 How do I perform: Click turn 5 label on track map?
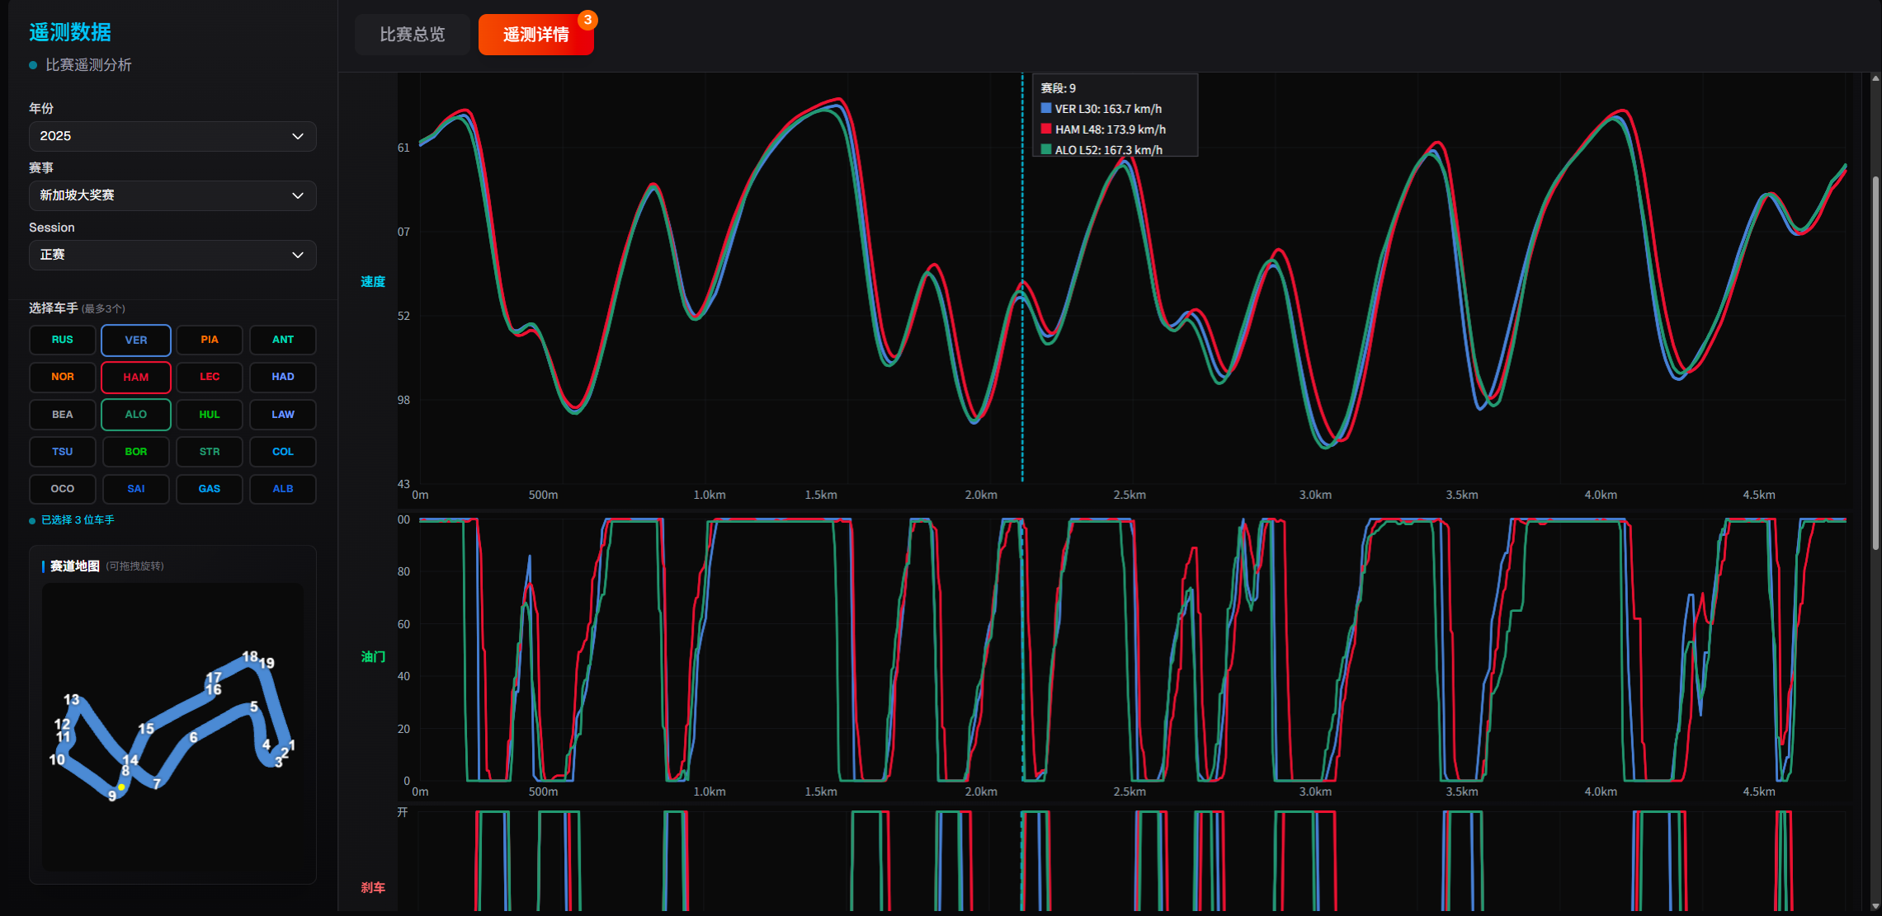click(x=254, y=707)
